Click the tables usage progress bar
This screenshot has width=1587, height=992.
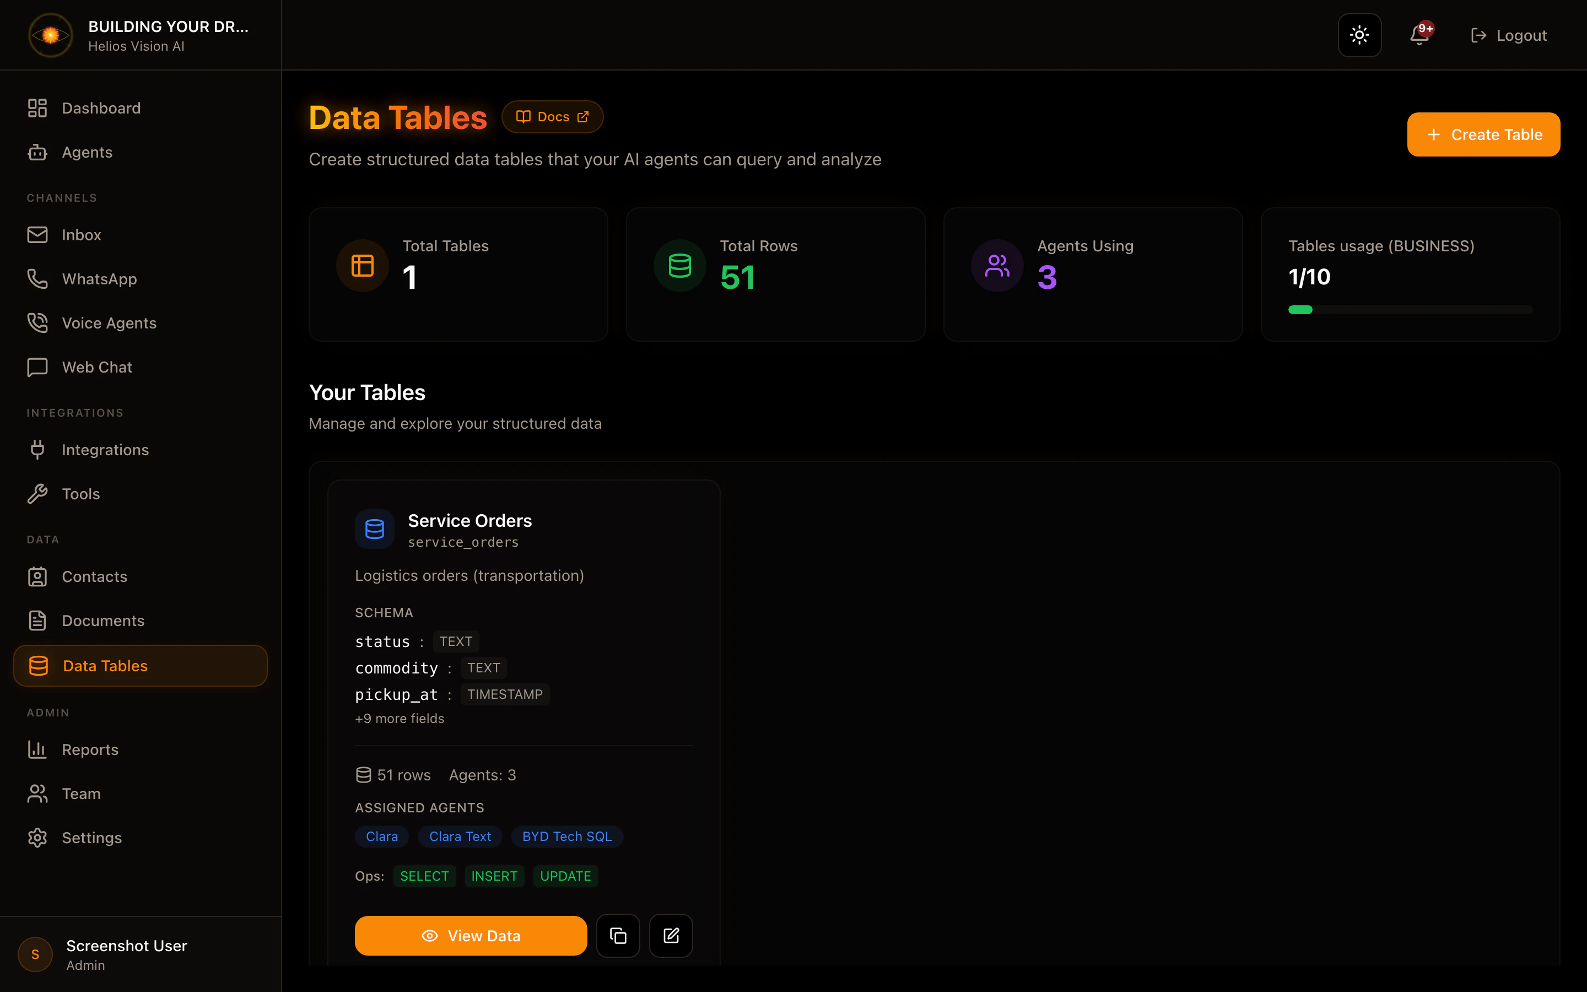[1410, 309]
